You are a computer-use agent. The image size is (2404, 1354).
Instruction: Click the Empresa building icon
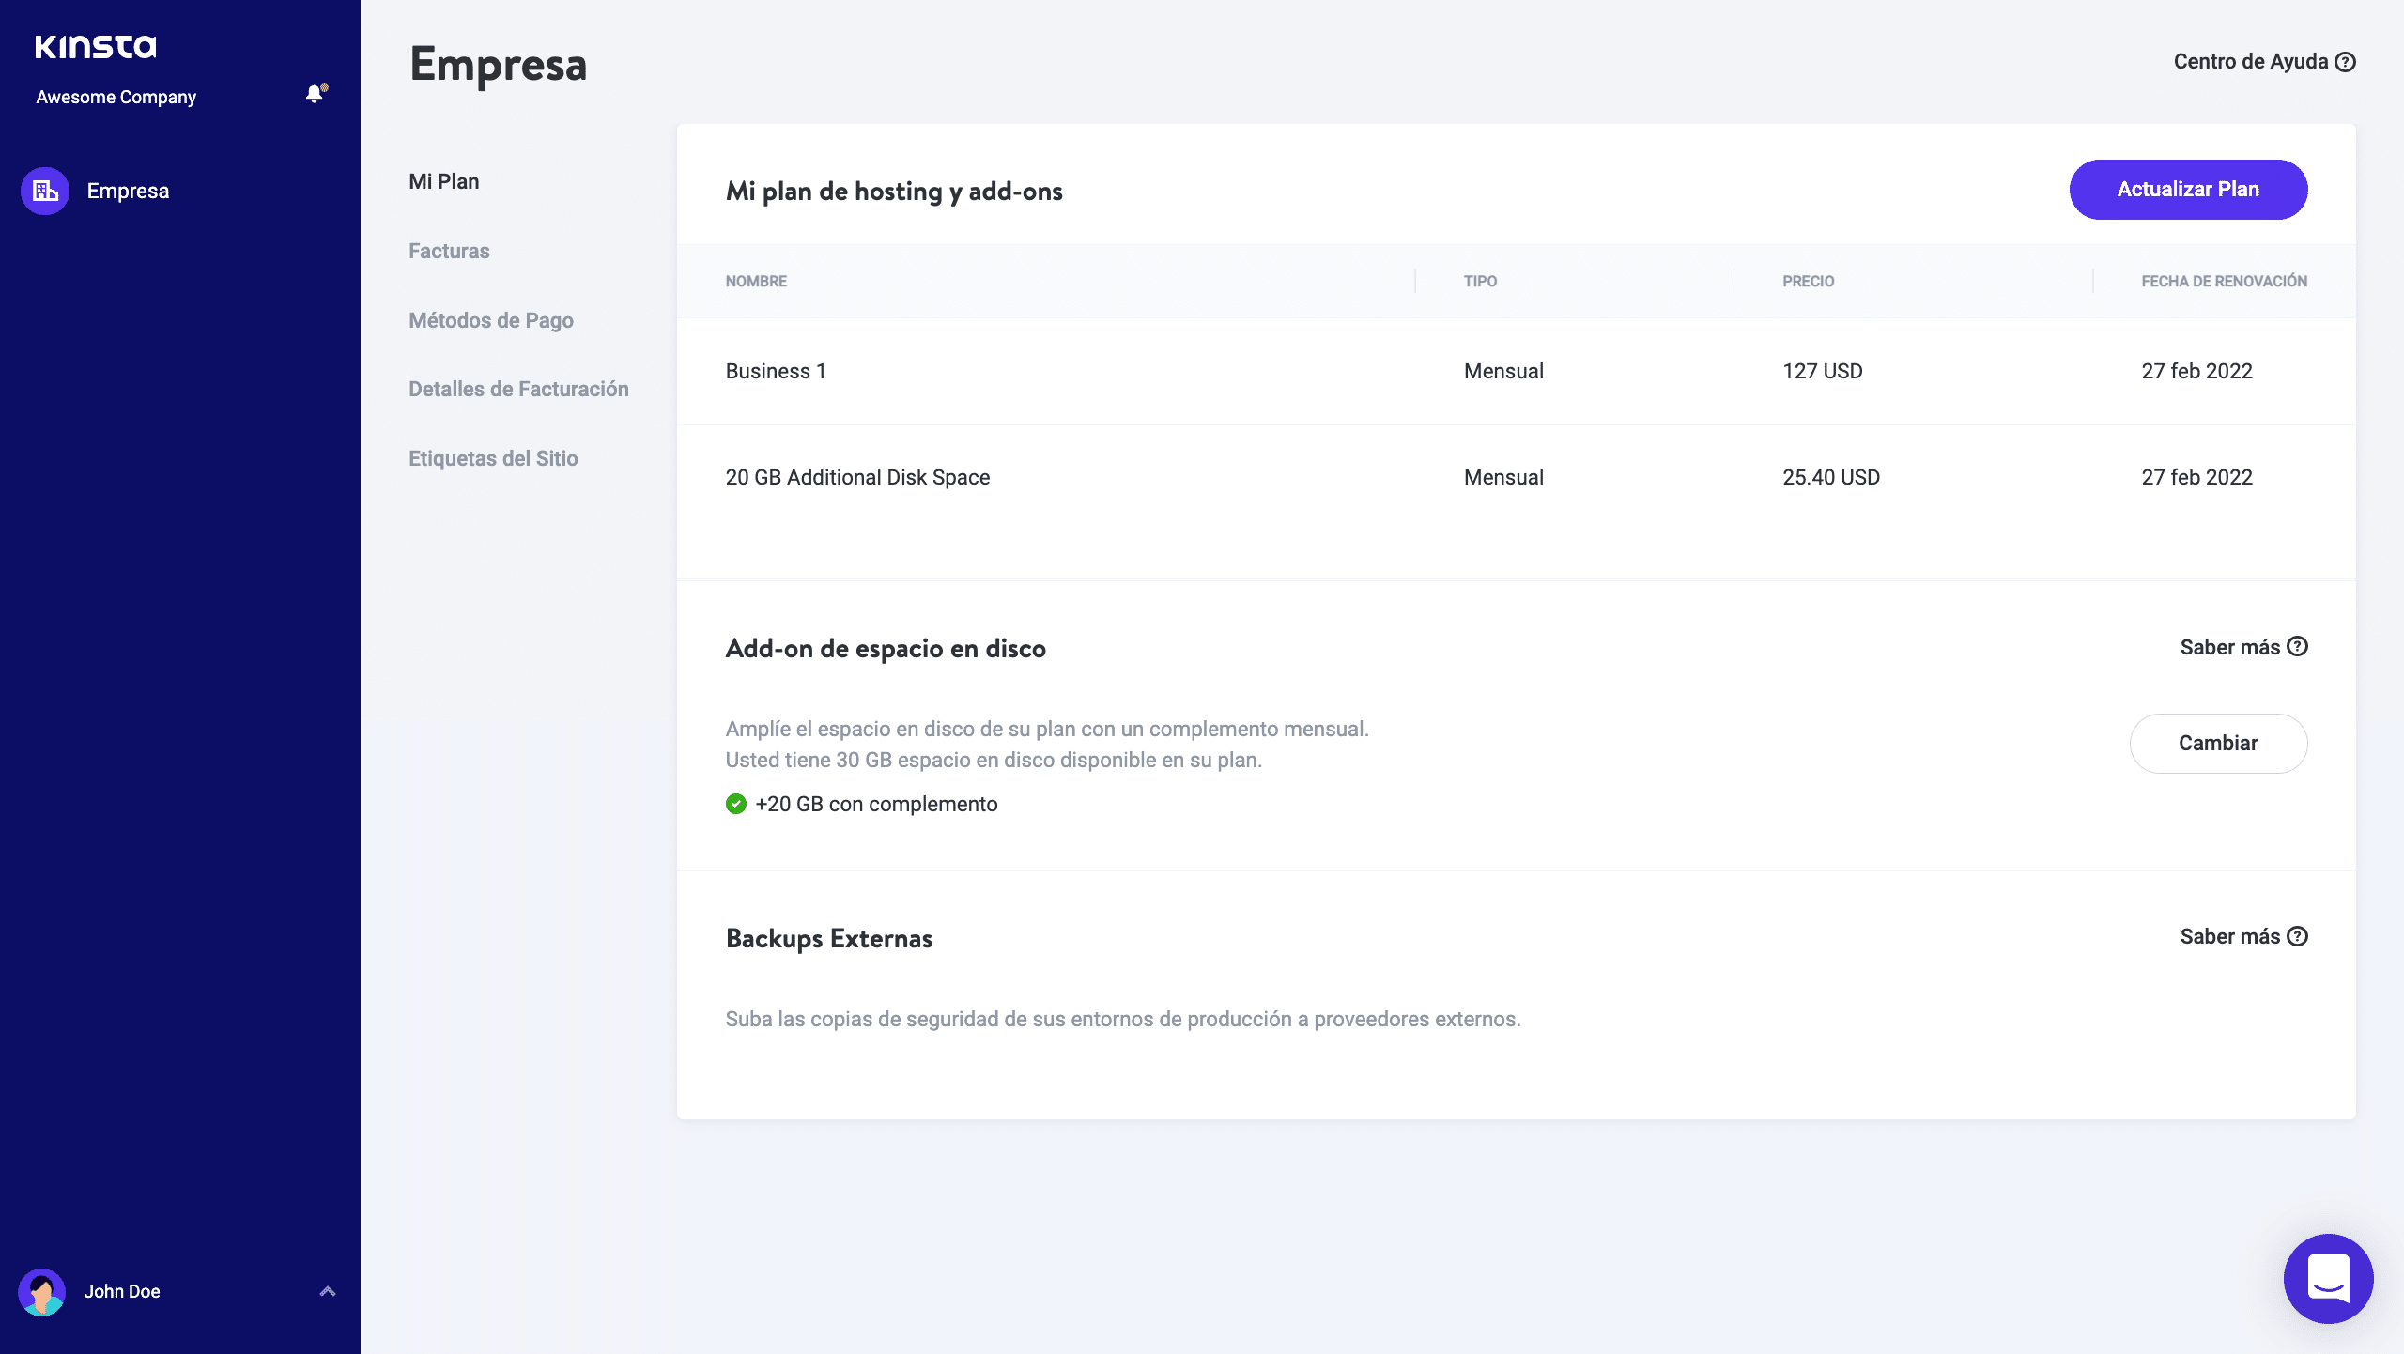[45, 191]
